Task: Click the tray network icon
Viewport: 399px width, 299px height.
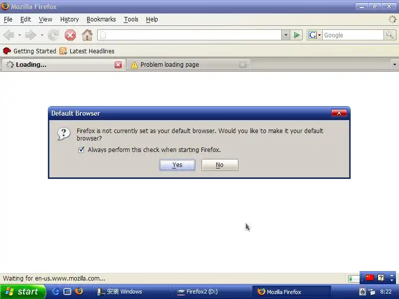Action: pyautogui.click(x=372, y=292)
